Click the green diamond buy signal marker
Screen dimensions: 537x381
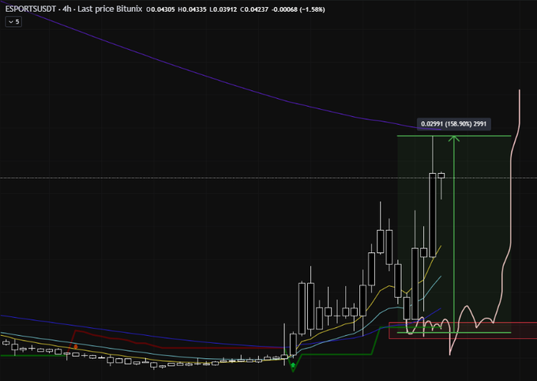click(293, 365)
